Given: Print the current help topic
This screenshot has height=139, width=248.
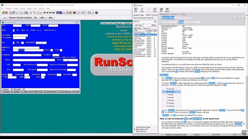Looking at the screenshot, I should click(x=161, y=10).
